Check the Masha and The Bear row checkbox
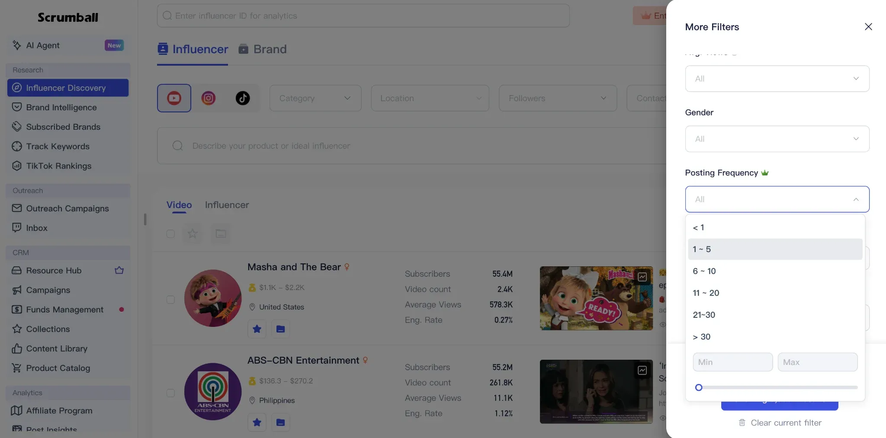Image resolution: width=886 pixels, height=438 pixels. [170, 300]
